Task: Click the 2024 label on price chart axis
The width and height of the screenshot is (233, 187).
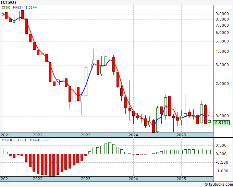Action: [x=133, y=135]
